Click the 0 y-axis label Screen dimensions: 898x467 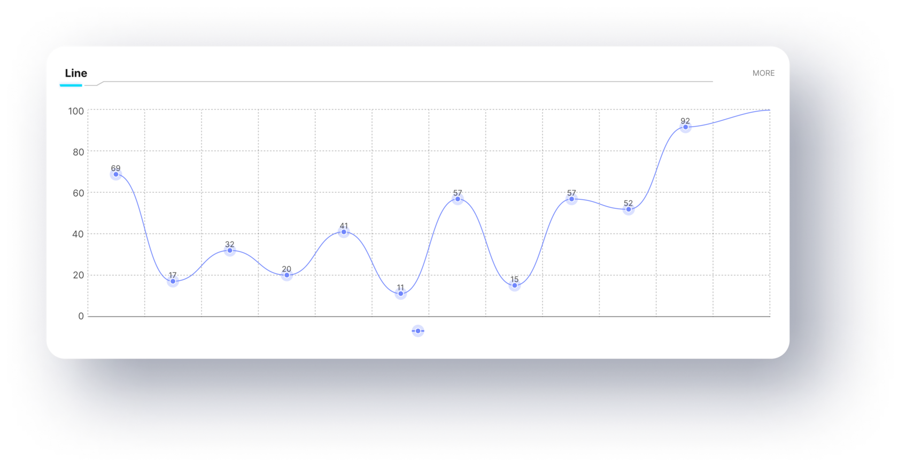coord(81,316)
